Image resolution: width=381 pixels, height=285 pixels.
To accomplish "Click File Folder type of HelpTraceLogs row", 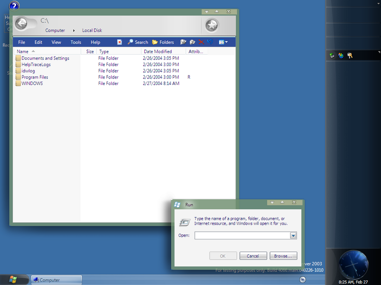I will coord(109,65).
